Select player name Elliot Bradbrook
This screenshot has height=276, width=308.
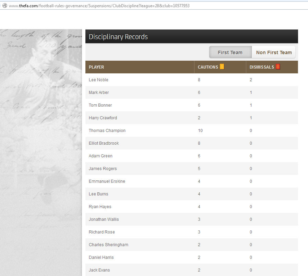point(104,143)
